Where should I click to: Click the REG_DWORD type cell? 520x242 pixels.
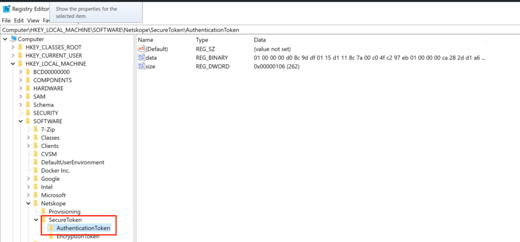tap(213, 66)
